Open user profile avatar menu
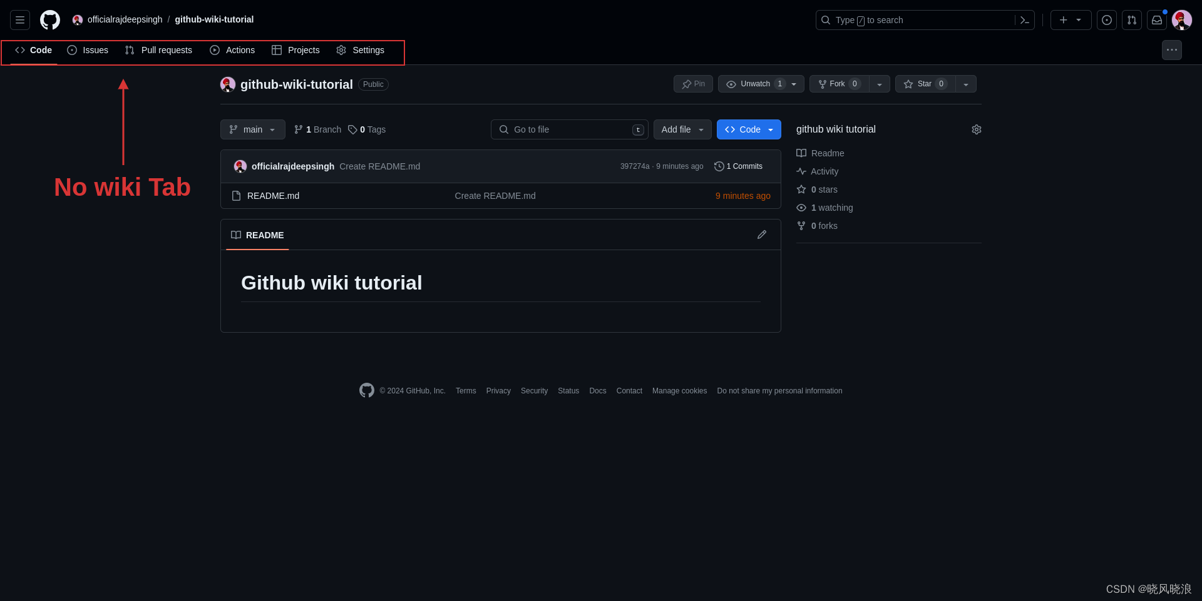This screenshot has width=1202, height=601. (1182, 20)
